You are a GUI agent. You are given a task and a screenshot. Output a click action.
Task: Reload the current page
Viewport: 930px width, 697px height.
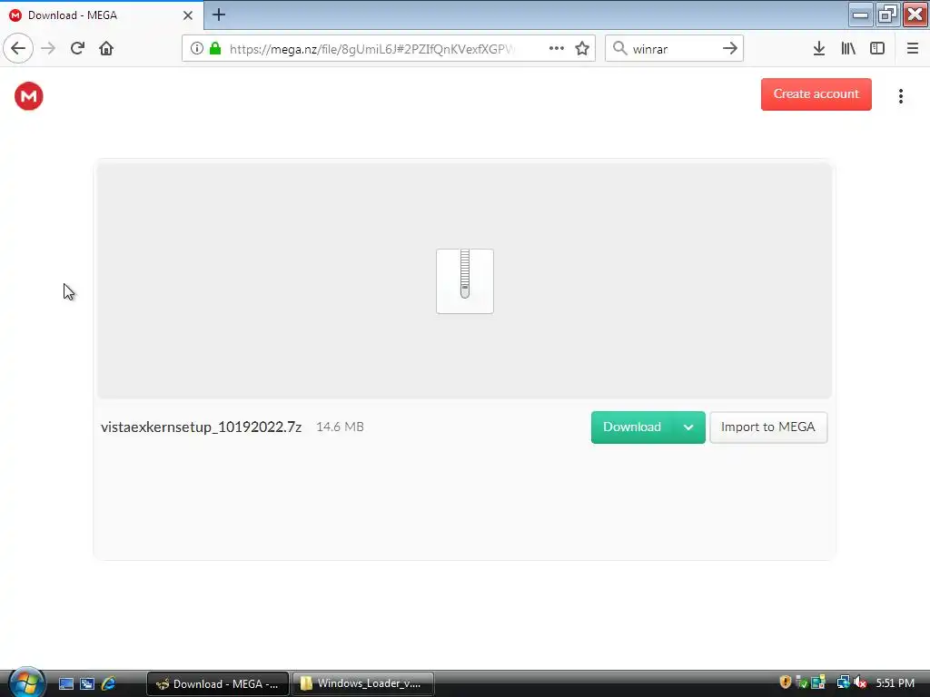(x=77, y=49)
